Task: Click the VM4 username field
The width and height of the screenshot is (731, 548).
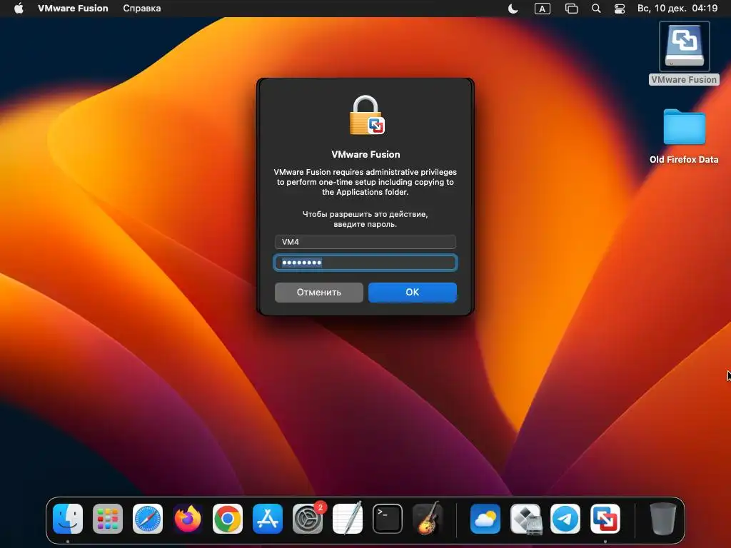Action: click(x=365, y=242)
